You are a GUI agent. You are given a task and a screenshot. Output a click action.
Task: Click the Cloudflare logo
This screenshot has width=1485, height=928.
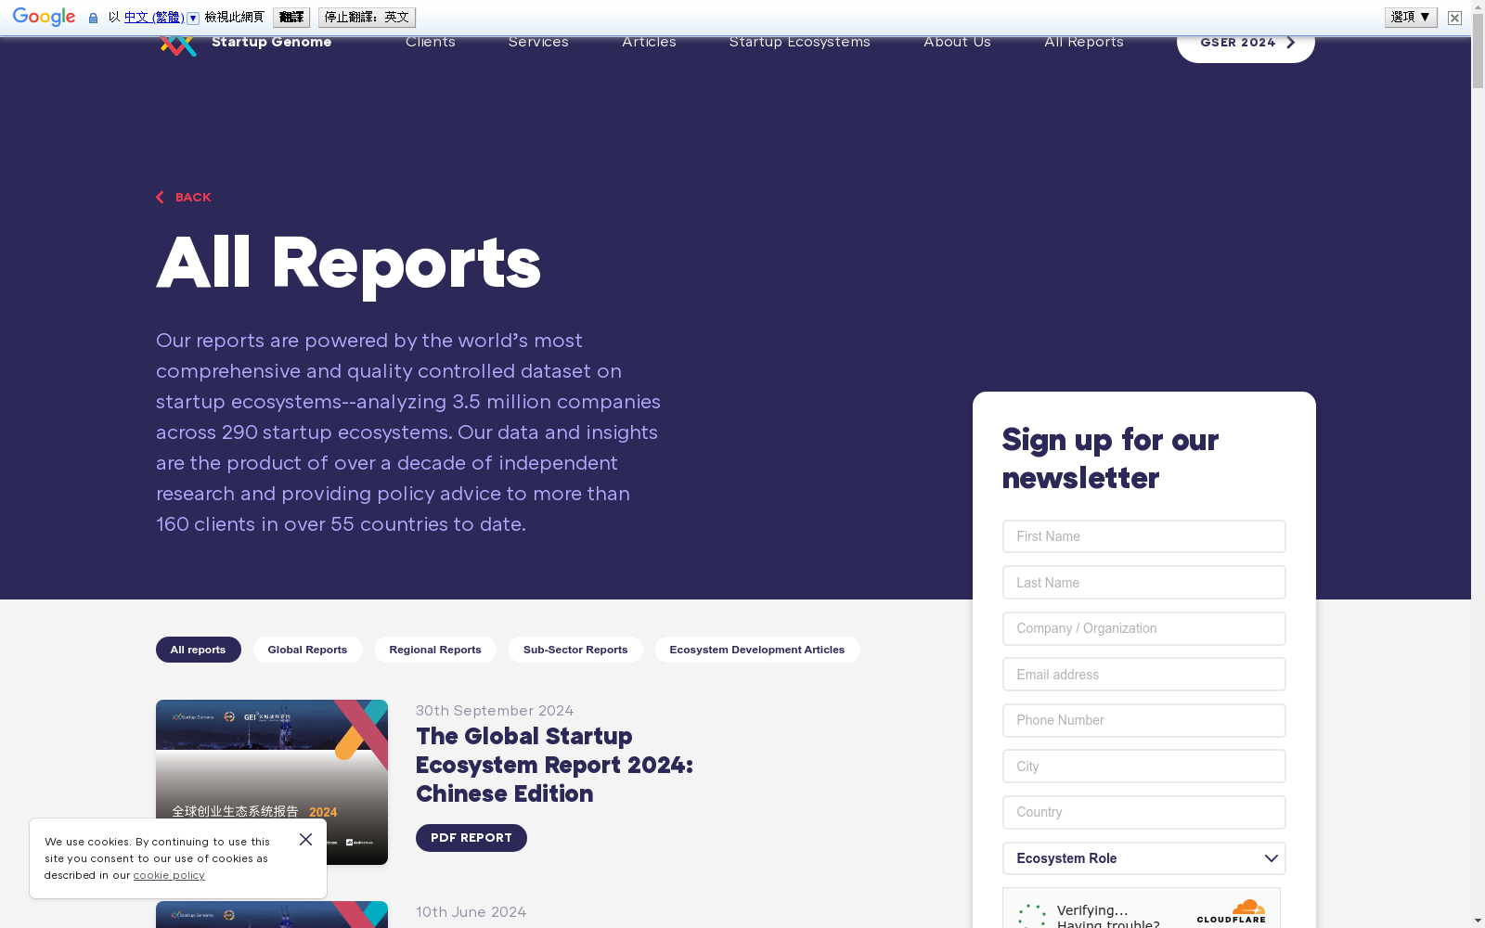(1231, 911)
